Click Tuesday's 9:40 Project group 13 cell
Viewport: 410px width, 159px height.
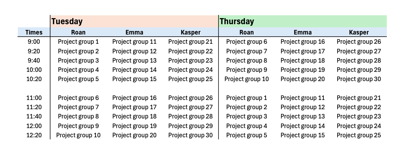pyautogui.click(x=134, y=60)
